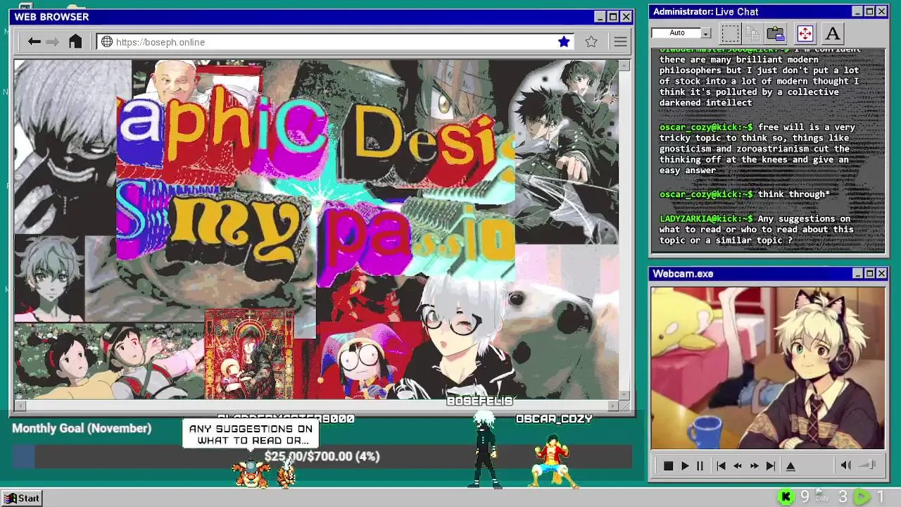Skip to previous track in Webcam.exe

point(721,465)
